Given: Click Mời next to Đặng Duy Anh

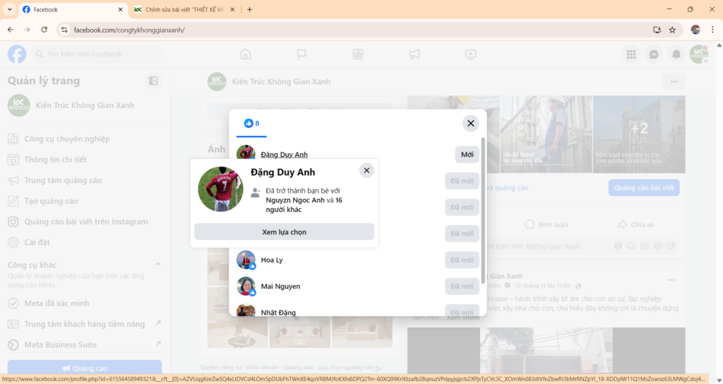Looking at the screenshot, I should (x=467, y=155).
